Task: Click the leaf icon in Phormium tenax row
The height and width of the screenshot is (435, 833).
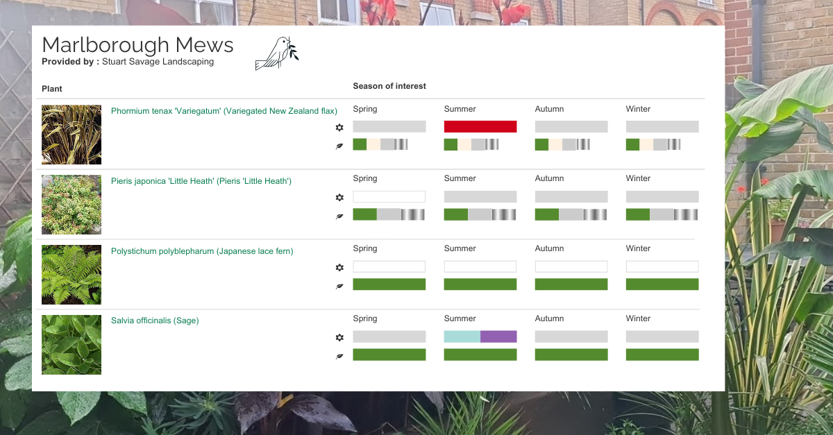Action: tap(339, 146)
